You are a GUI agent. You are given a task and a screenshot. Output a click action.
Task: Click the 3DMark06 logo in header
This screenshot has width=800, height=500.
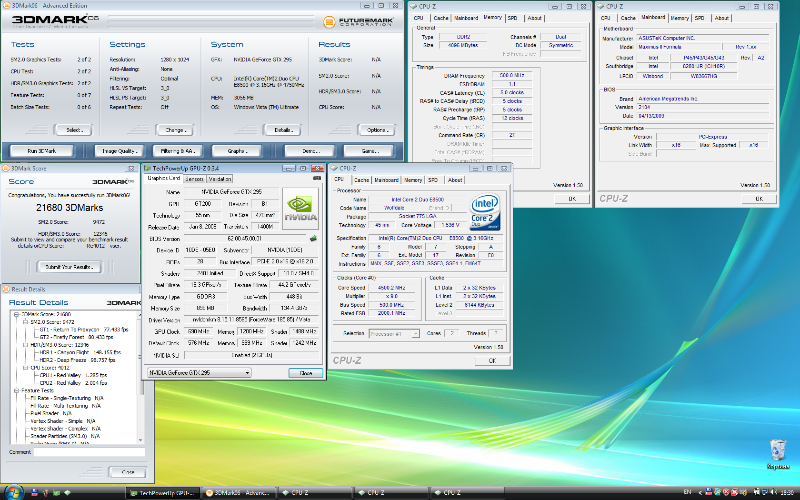(x=55, y=21)
